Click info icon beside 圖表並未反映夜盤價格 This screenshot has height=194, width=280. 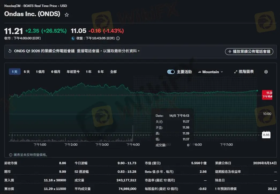point(10,155)
